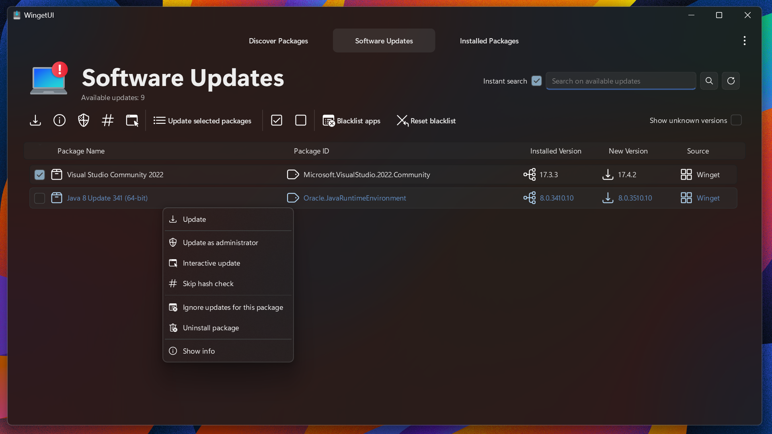Click inside the search on available updates field
Viewport: 772px width, 434px height.
620,81
